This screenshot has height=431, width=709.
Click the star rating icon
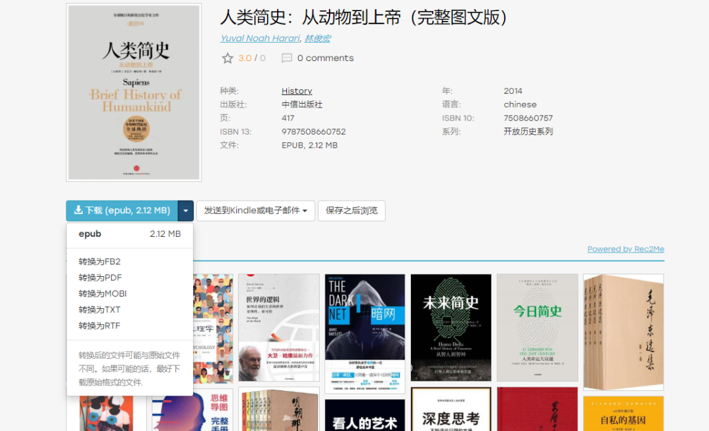(227, 58)
